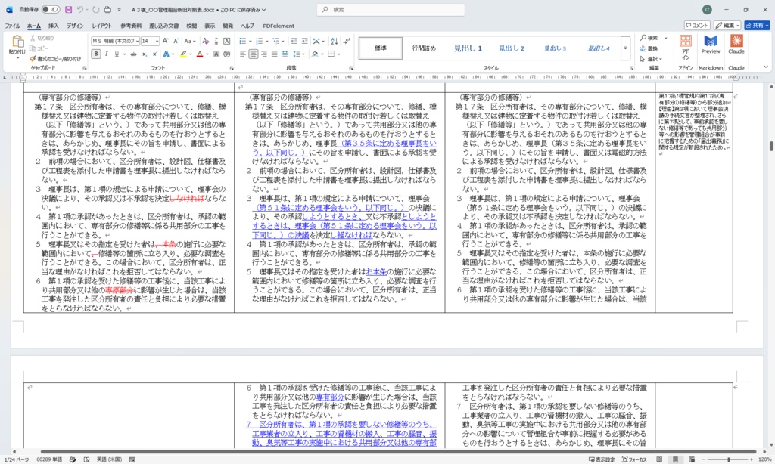Viewport: 775px width, 464px height.
Task: Switch to Web Layout view in status bar
Action: click(692, 459)
